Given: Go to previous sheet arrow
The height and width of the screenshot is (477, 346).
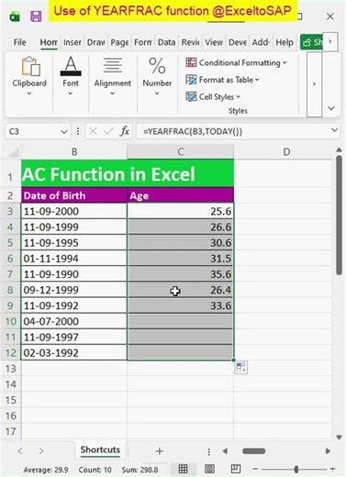Looking at the screenshot, I should click(x=20, y=451).
